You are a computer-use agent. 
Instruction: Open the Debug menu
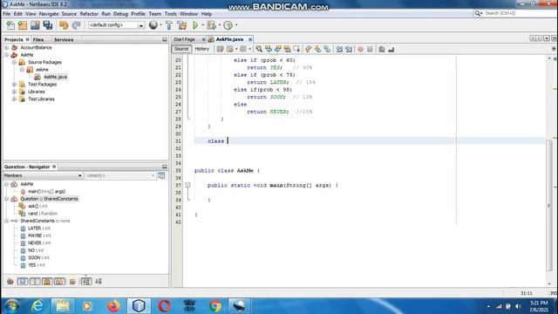coord(120,14)
